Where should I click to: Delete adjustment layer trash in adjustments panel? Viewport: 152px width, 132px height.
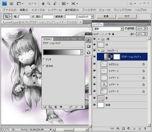coord(82,107)
